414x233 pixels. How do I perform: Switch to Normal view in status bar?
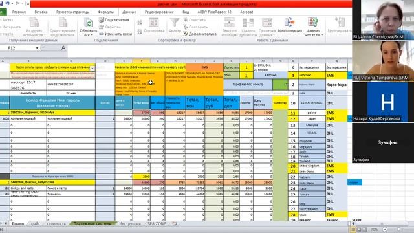(x=353, y=230)
